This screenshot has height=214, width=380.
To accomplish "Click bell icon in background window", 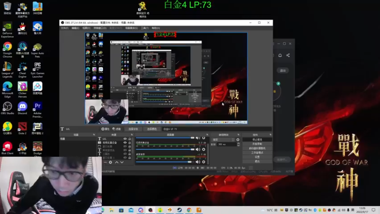I will tap(280, 55).
